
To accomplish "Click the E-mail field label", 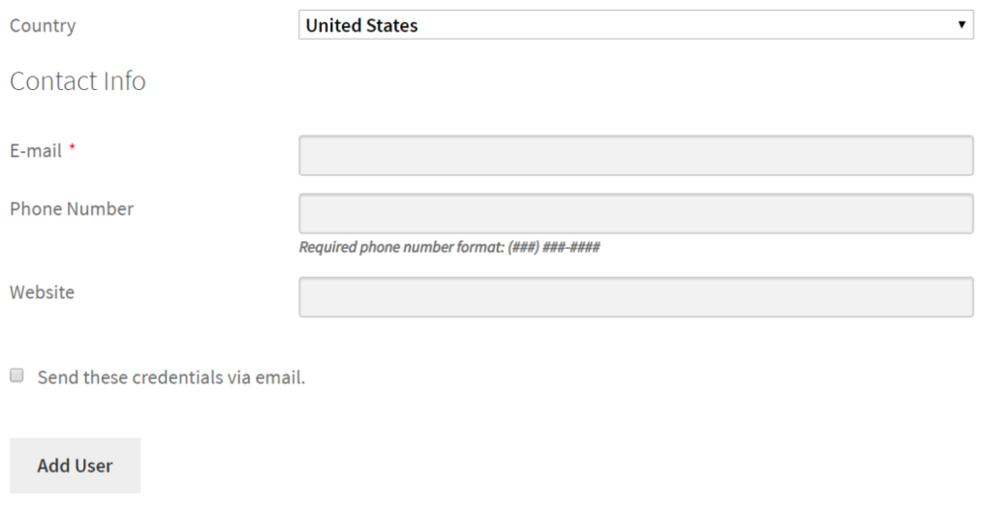I will click(x=36, y=150).
